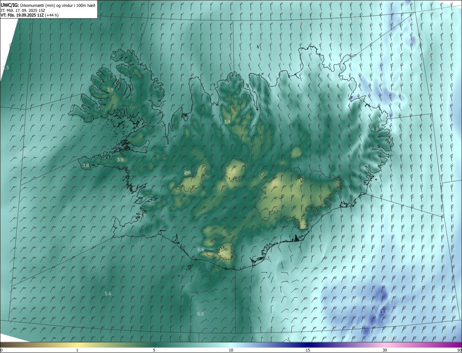Click the 13.5 value in the southeast sea

click(x=383, y=312)
